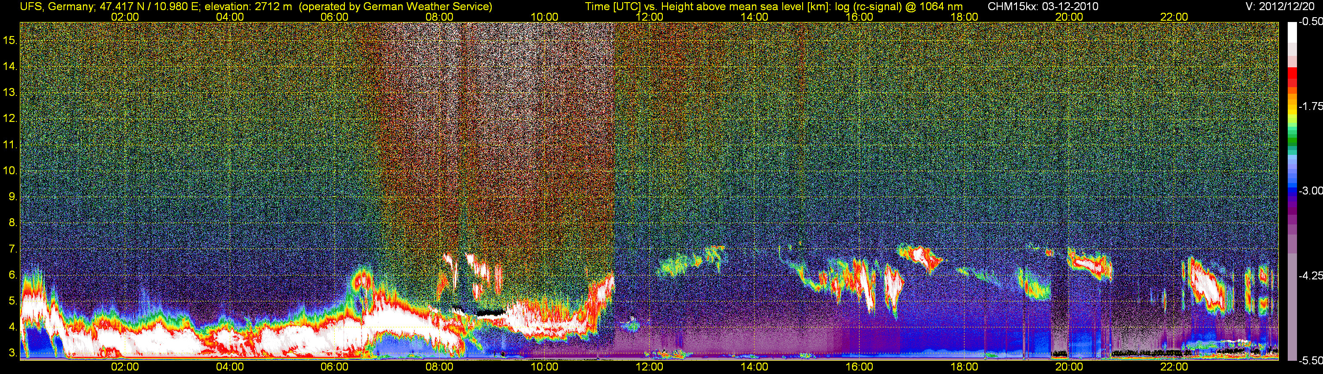Screen dimensions: 1323x374
Task: Click the '08:00' label on the bottom time axis
Action: tap(440, 367)
